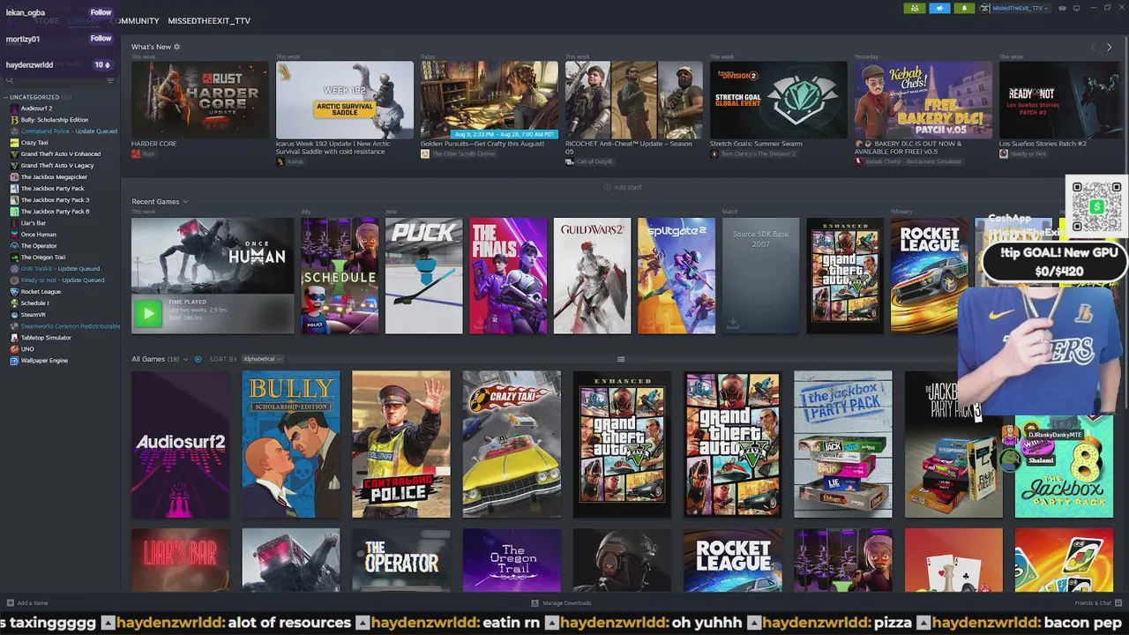
Task: Open Audiosurf 2 cover in All Games
Action: point(181,444)
